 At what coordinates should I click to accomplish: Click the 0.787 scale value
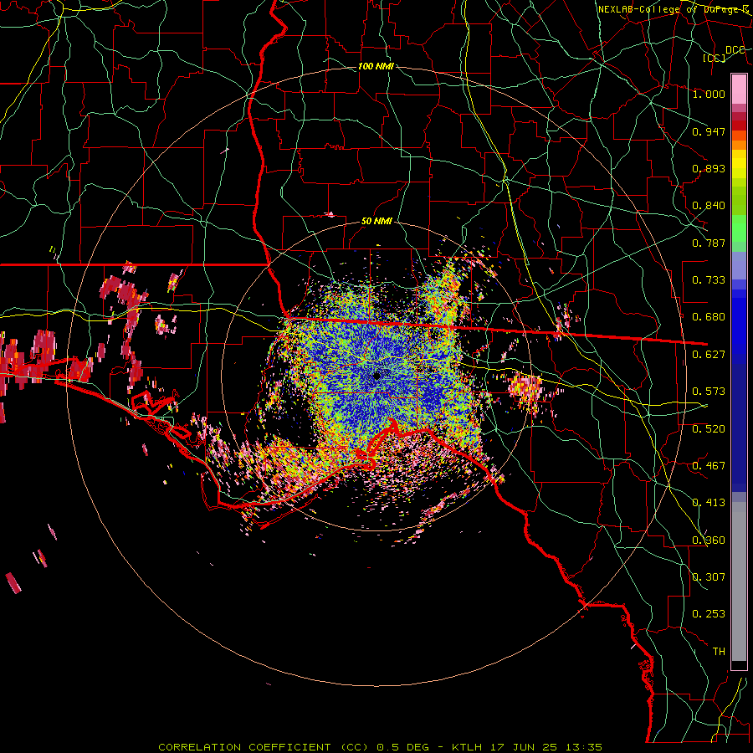709,243
